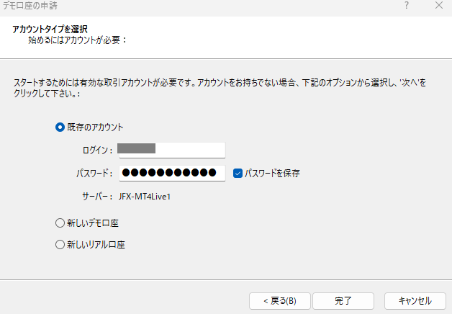Viewport: 452px width, 314px height.
Task: Click the デモ口座の申請 window title
Action: coord(30,6)
